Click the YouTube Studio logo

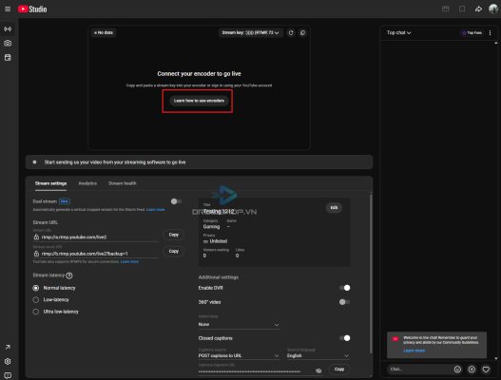click(x=32, y=9)
